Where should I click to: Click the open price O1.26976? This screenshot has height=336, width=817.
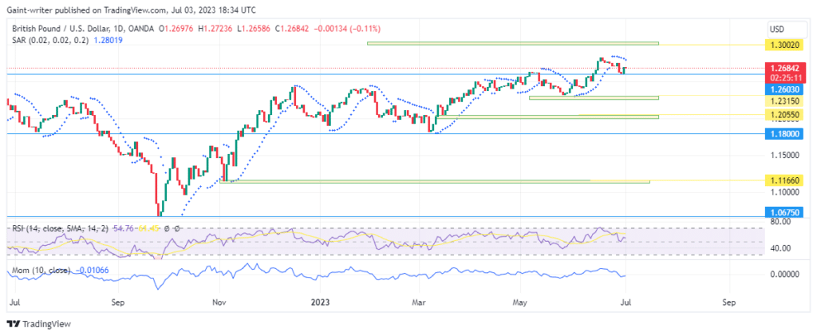click(x=176, y=30)
